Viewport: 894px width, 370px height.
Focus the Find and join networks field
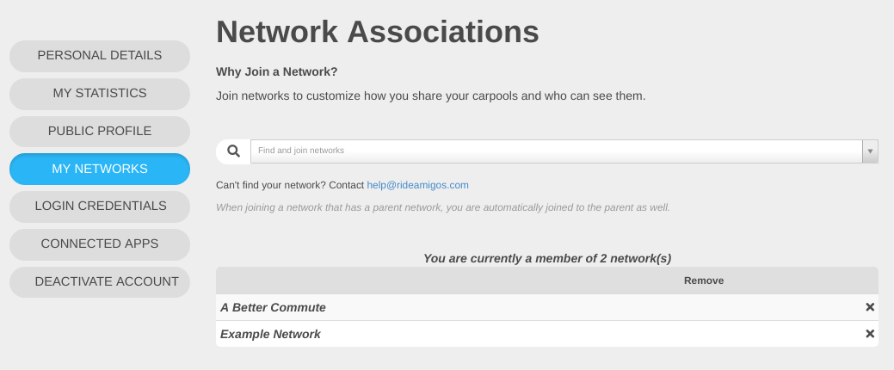[x=557, y=151]
